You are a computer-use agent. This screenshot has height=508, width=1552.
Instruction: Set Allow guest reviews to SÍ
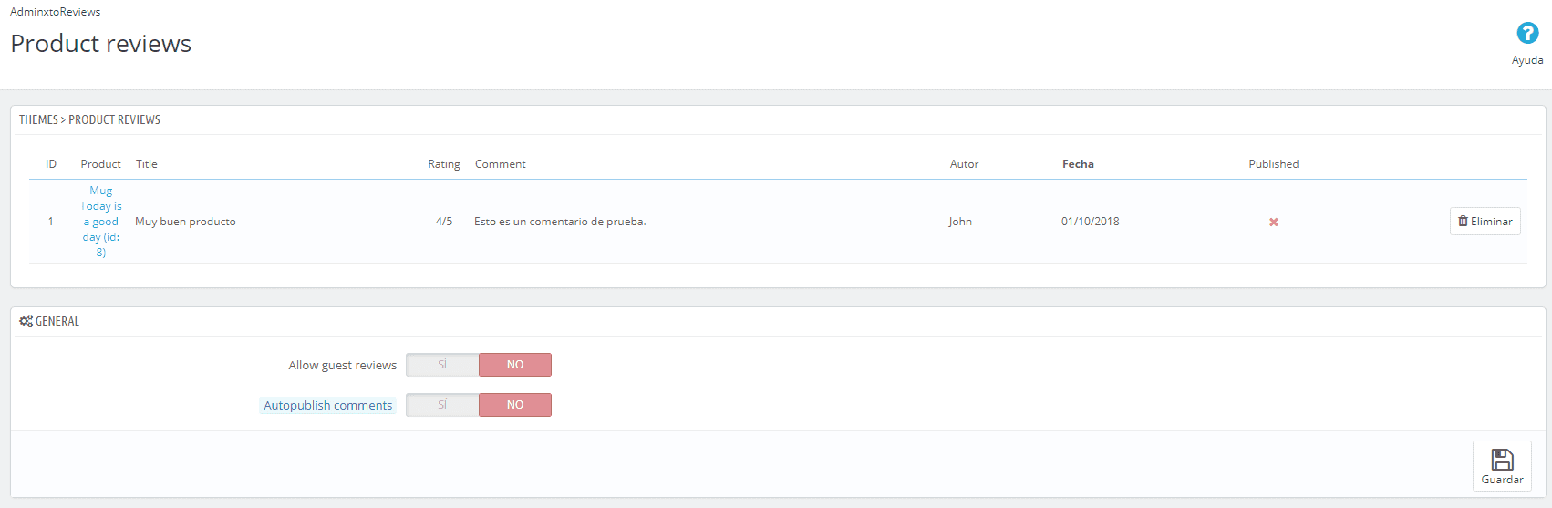coord(442,365)
